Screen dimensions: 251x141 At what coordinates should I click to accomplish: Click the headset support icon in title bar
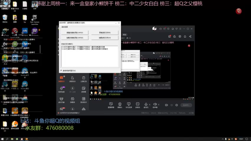160,29
